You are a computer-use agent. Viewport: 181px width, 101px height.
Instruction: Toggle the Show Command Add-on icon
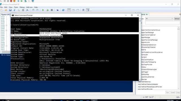88,10
